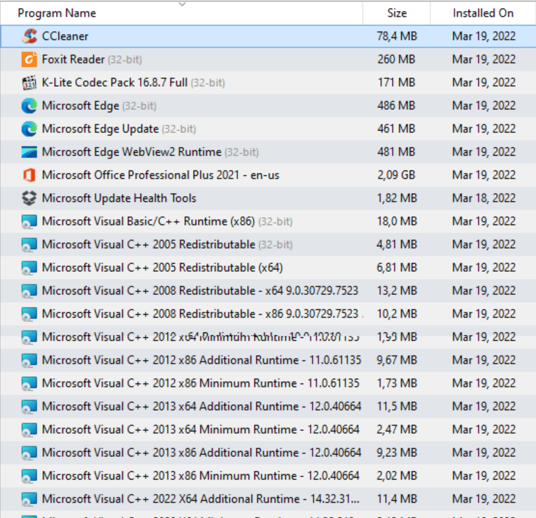Click the Microsoft Update Health Tools icon
The image size is (536, 518).
point(29,199)
